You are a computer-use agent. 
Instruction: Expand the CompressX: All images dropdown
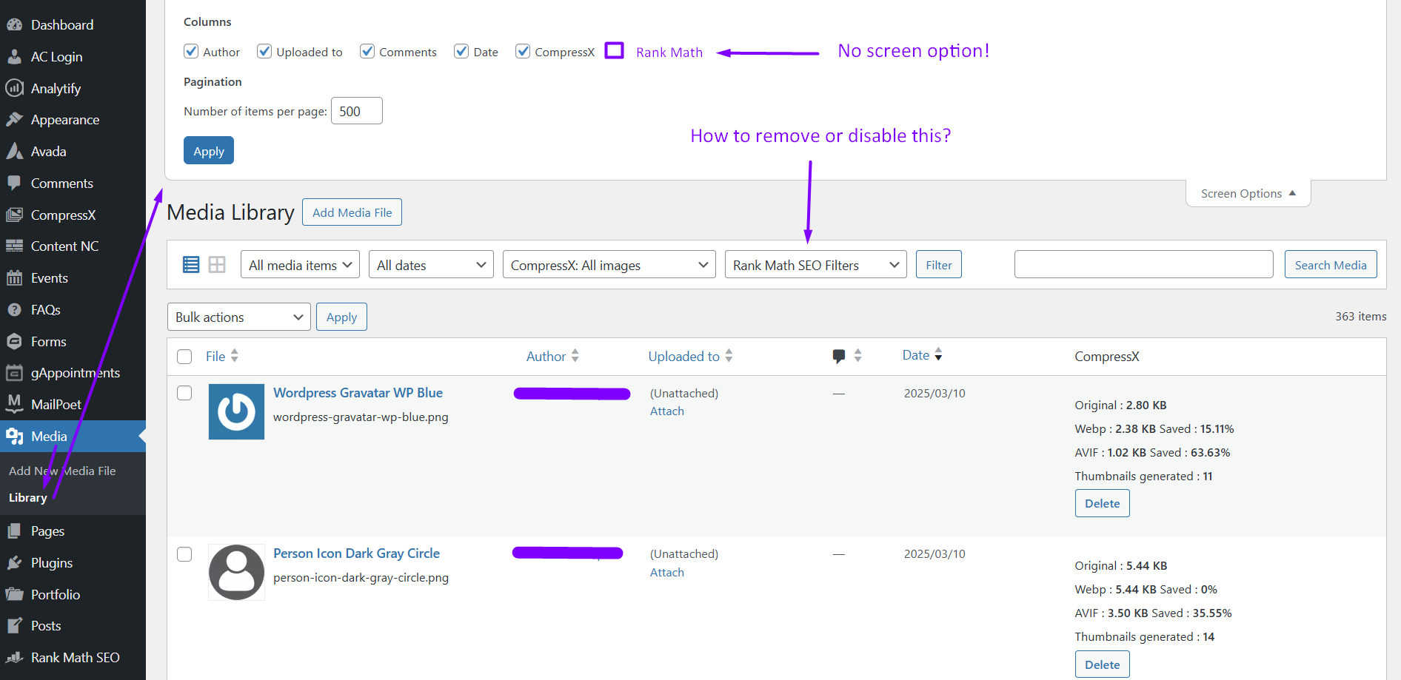pos(609,265)
